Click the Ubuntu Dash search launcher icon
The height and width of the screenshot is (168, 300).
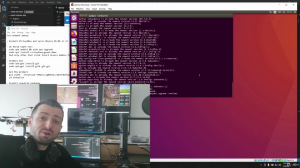tap(74, 18)
